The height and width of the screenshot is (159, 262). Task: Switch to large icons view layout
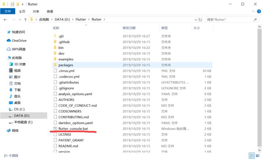pyautogui.click(x=258, y=156)
